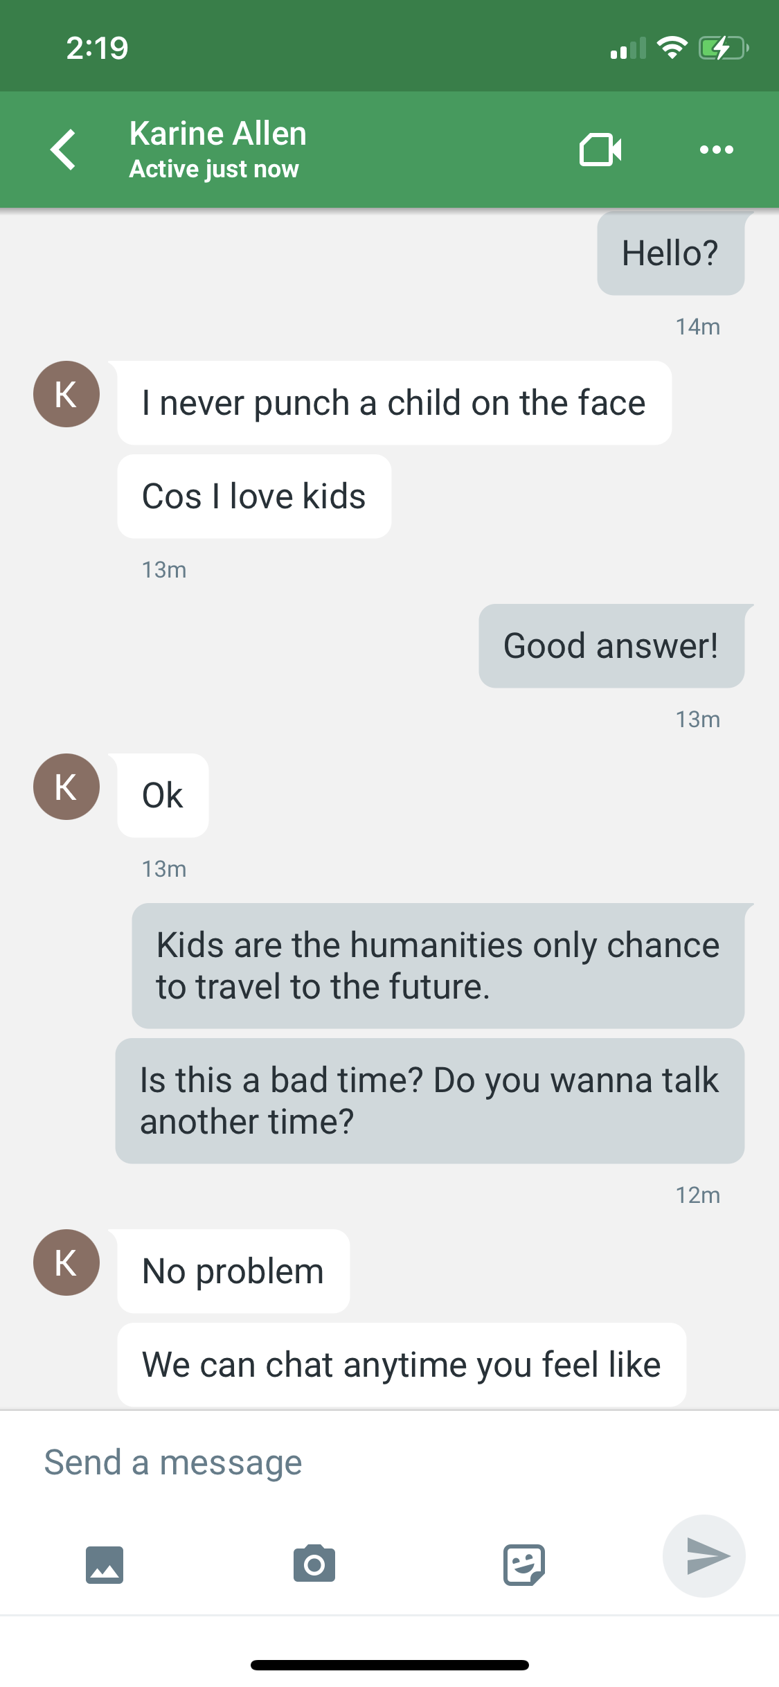Open the photo gallery picker icon
Screen dimensions: 779x1687
coord(105,1565)
